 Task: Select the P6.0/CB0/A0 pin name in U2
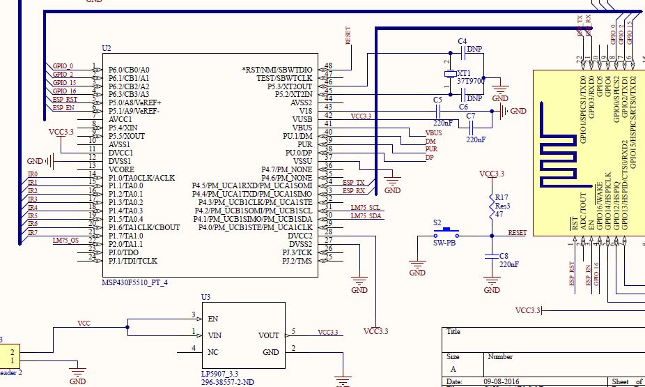click(x=129, y=70)
